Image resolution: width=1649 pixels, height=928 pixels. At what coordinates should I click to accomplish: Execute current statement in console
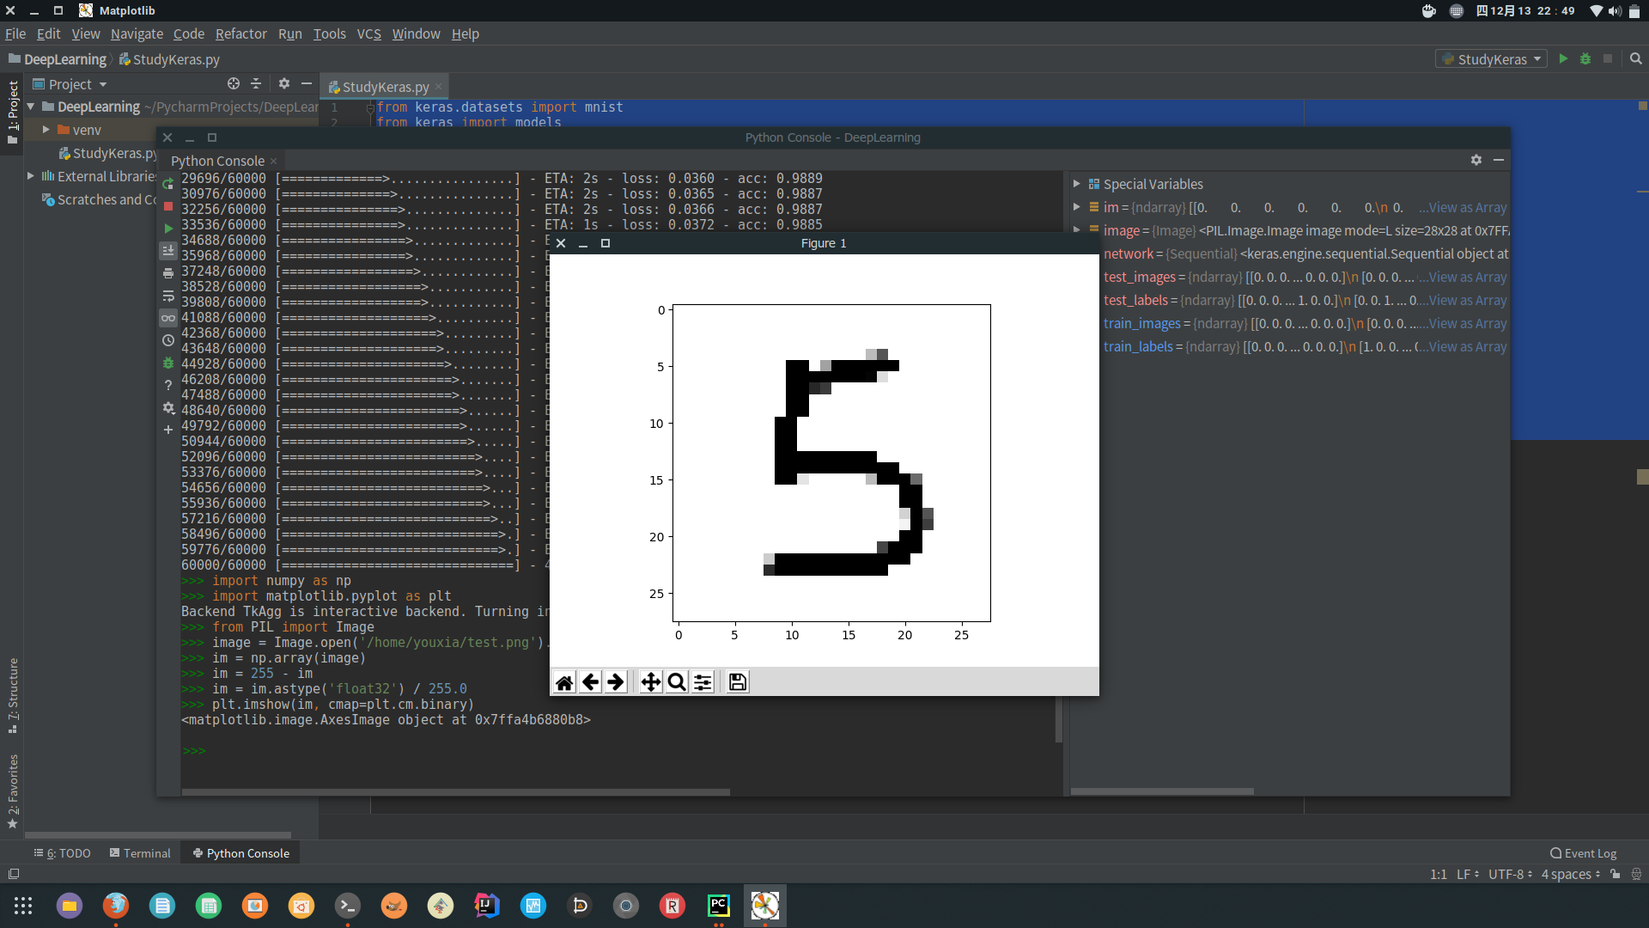tap(168, 229)
